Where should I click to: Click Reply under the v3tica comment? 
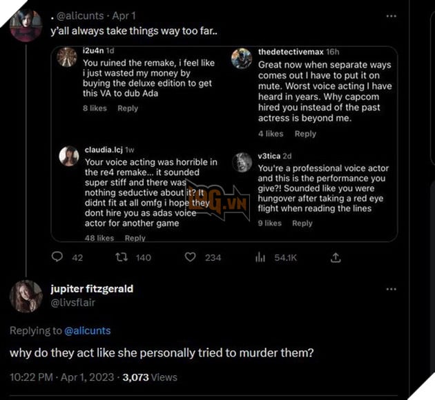tap(302, 223)
